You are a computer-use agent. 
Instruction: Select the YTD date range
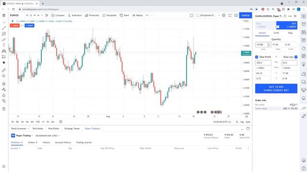pos(37,122)
